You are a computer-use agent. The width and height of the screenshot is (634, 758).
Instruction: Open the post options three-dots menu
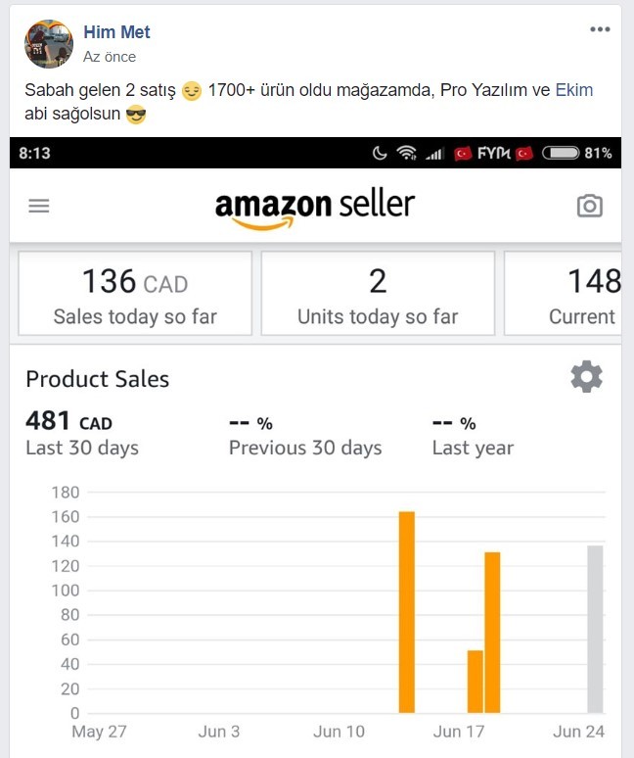(600, 29)
